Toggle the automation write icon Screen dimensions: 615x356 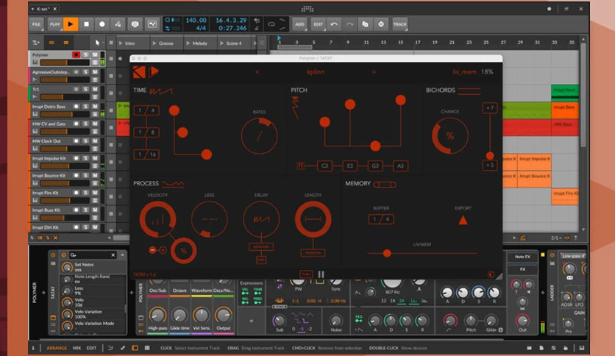point(118,24)
